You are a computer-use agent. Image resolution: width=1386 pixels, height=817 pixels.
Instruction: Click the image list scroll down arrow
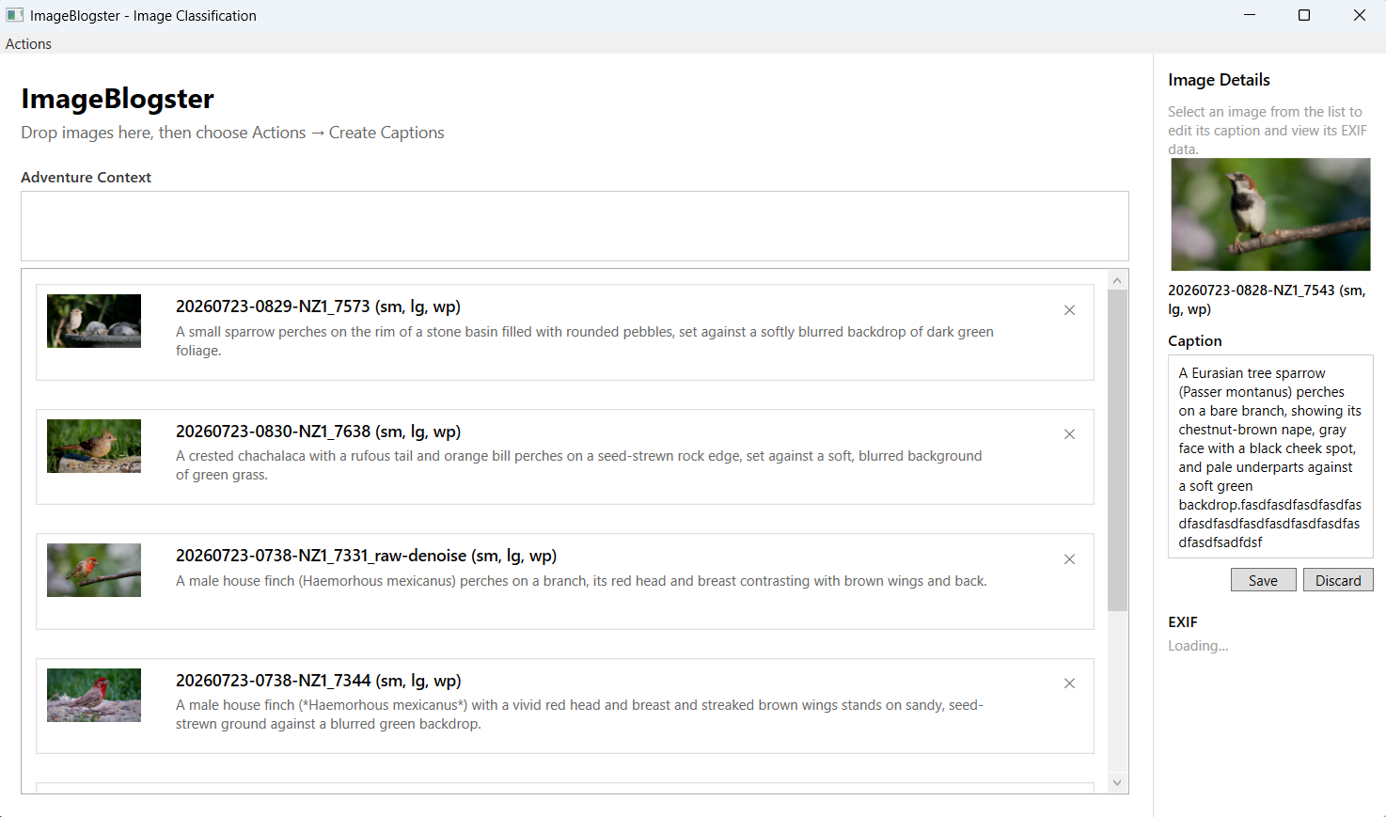pyautogui.click(x=1117, y=782)
